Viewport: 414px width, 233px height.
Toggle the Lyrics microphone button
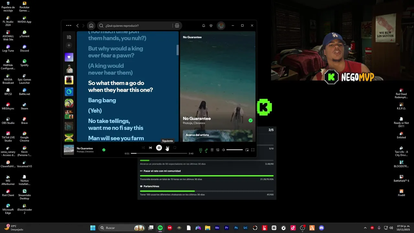coord(206,150)
